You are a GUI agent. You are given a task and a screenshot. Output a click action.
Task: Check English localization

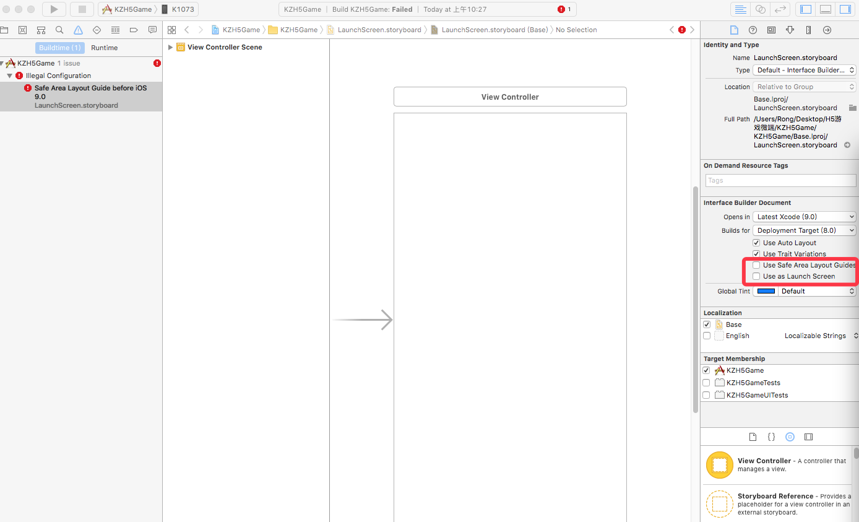[707, 336]
